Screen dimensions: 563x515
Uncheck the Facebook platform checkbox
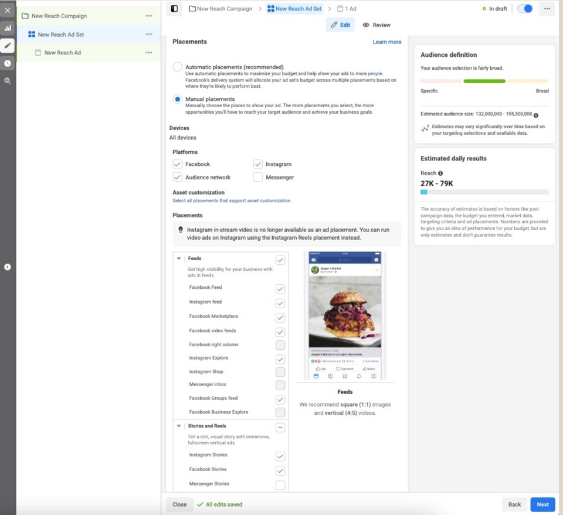coord(177,164)
